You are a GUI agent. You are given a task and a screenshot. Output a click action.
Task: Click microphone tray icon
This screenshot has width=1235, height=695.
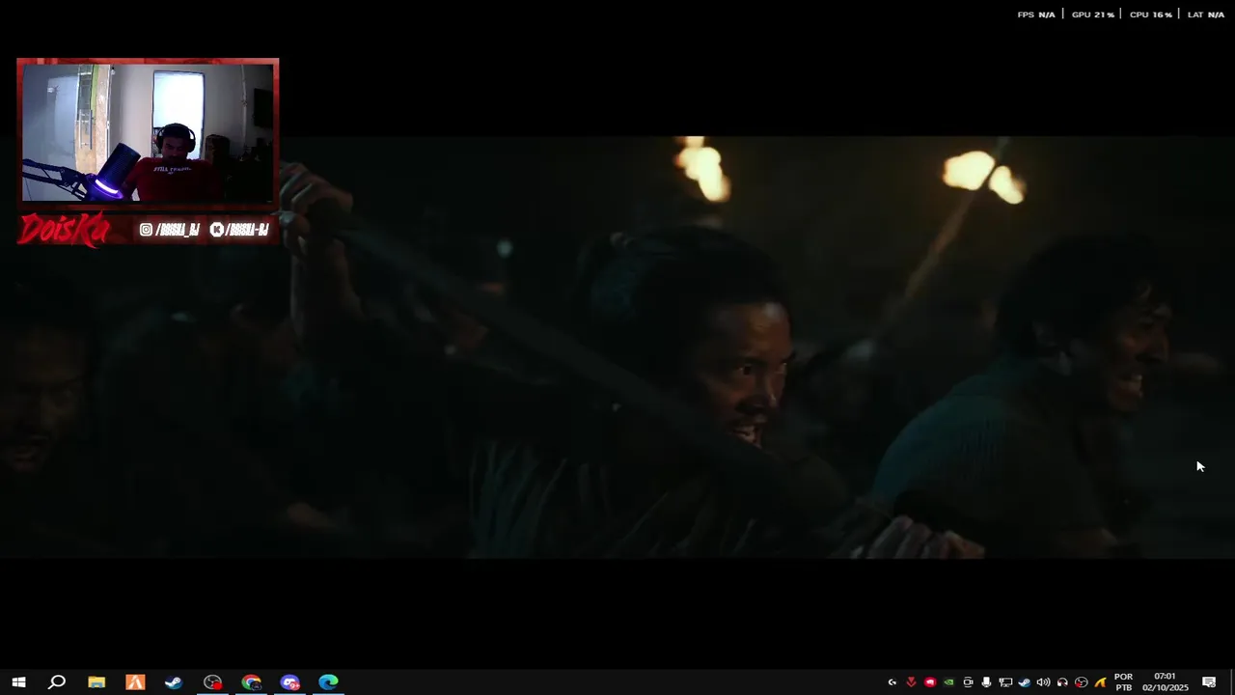(x=986, y=682)
